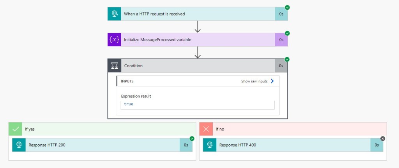This screenshot has height=168, width=399.
Task: Click the Response HTTP 200 globe icon
Action: pyautogui.click(x=19, y=145)
